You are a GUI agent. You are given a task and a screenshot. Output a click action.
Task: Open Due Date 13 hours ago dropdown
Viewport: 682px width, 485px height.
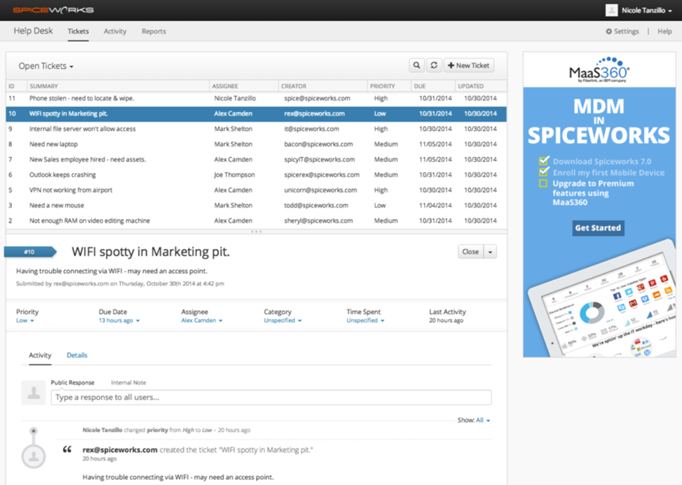click(x=119, y=321)
